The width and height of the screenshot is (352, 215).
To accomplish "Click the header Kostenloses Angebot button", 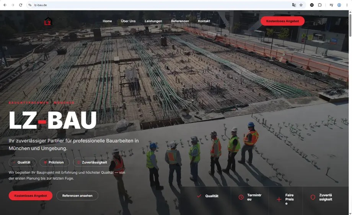I will (282, 21).
